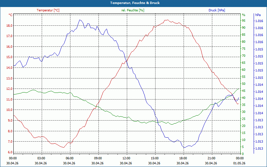Click the "06:00" time axis label

coord(69,158)
